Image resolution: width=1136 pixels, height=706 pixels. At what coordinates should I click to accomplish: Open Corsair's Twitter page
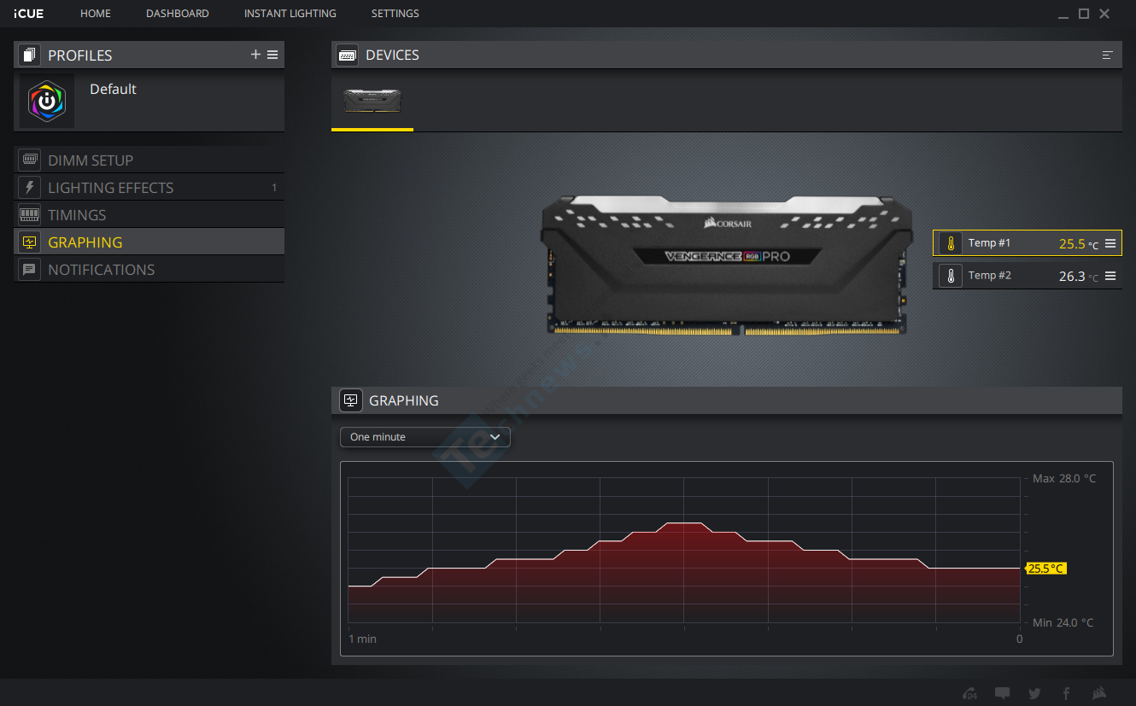[1034, 693]
